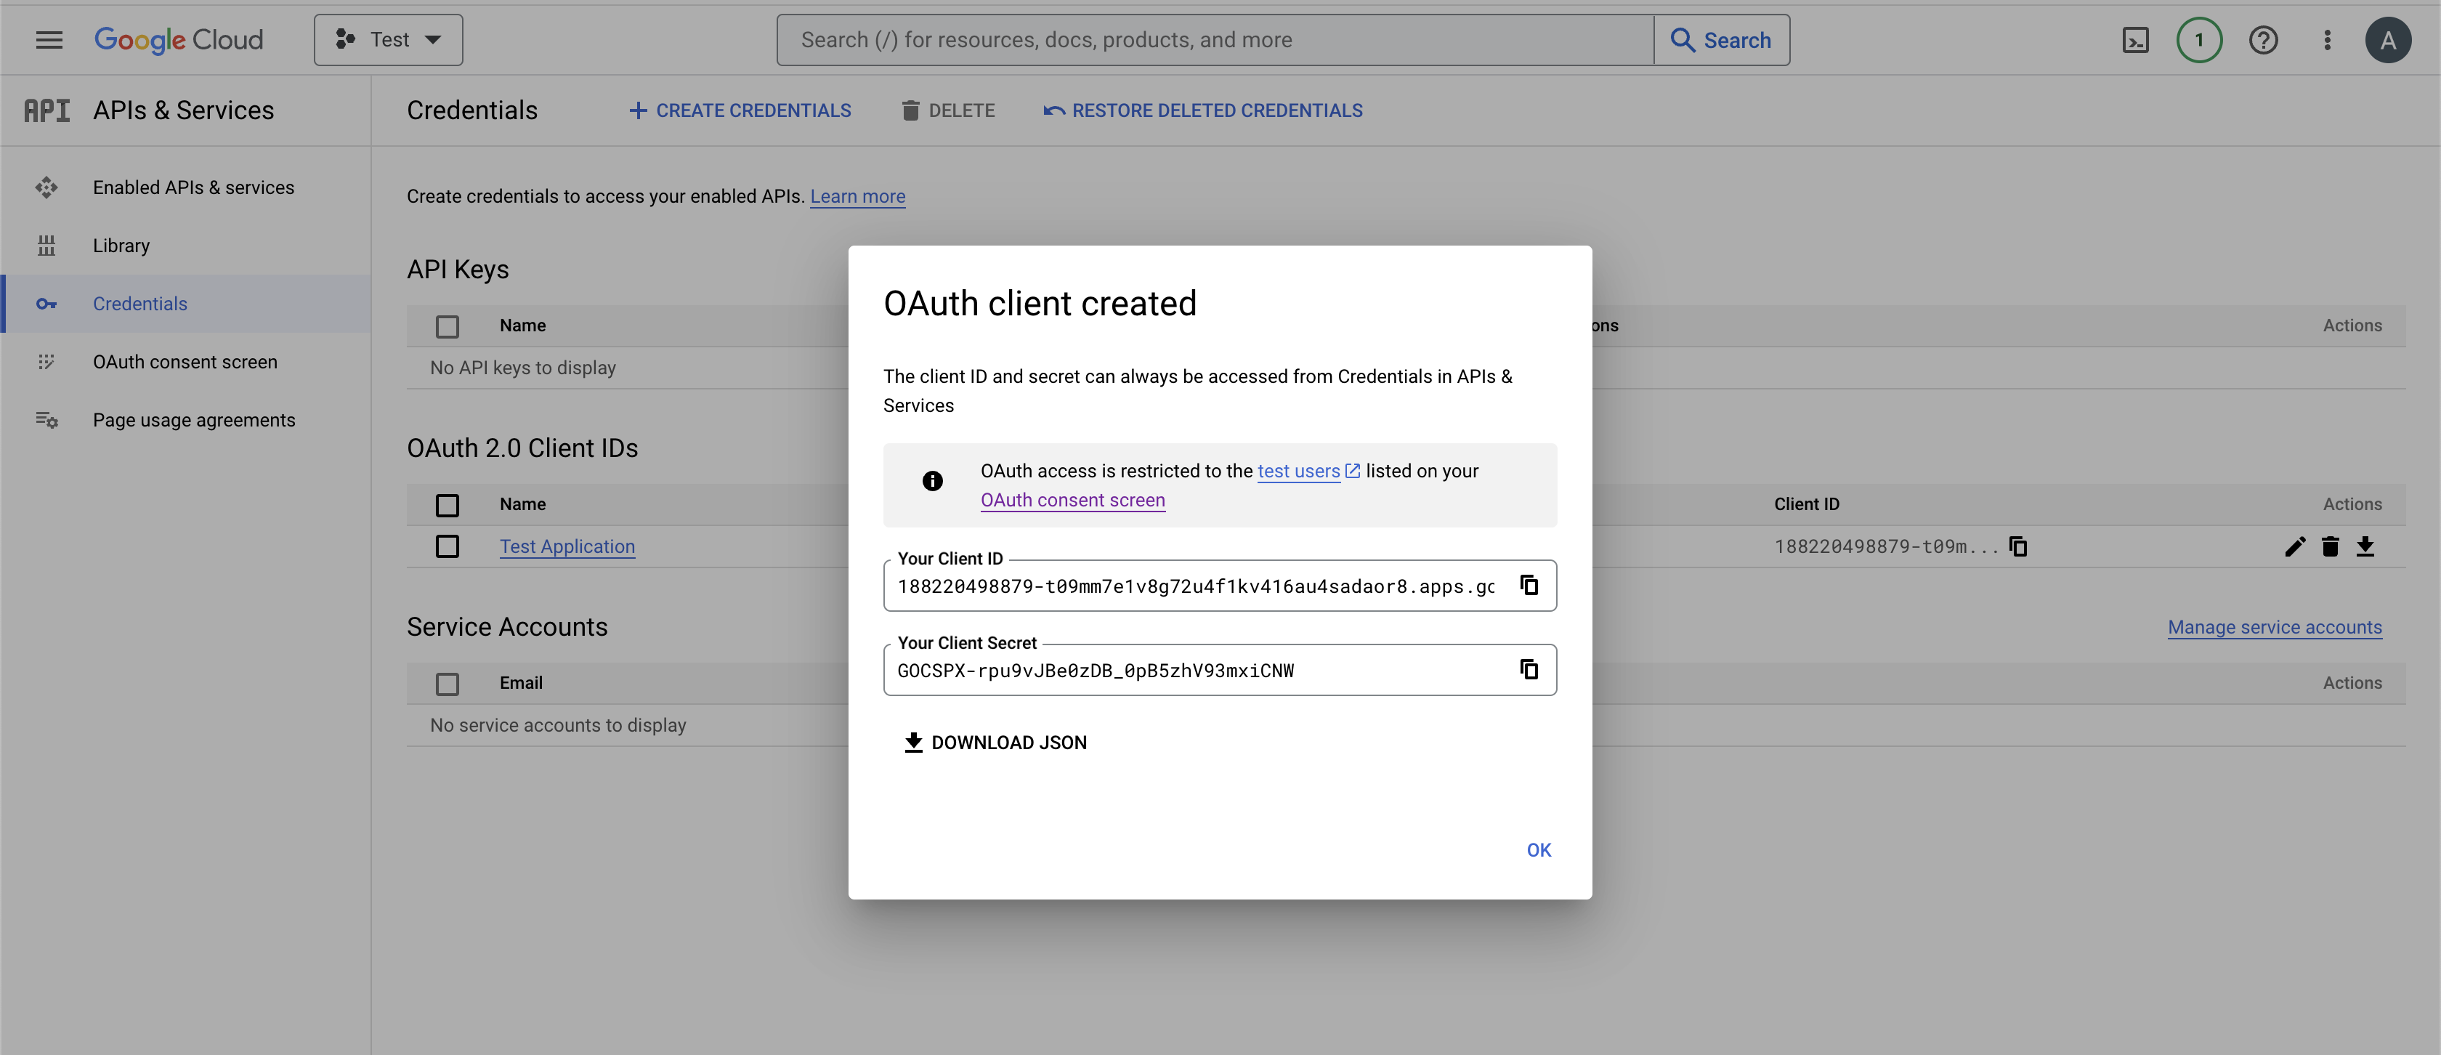2441x1055 pixels.
Task: Toggle the Service Accounts Email header checkbox
Action: [x=448, y=684]
